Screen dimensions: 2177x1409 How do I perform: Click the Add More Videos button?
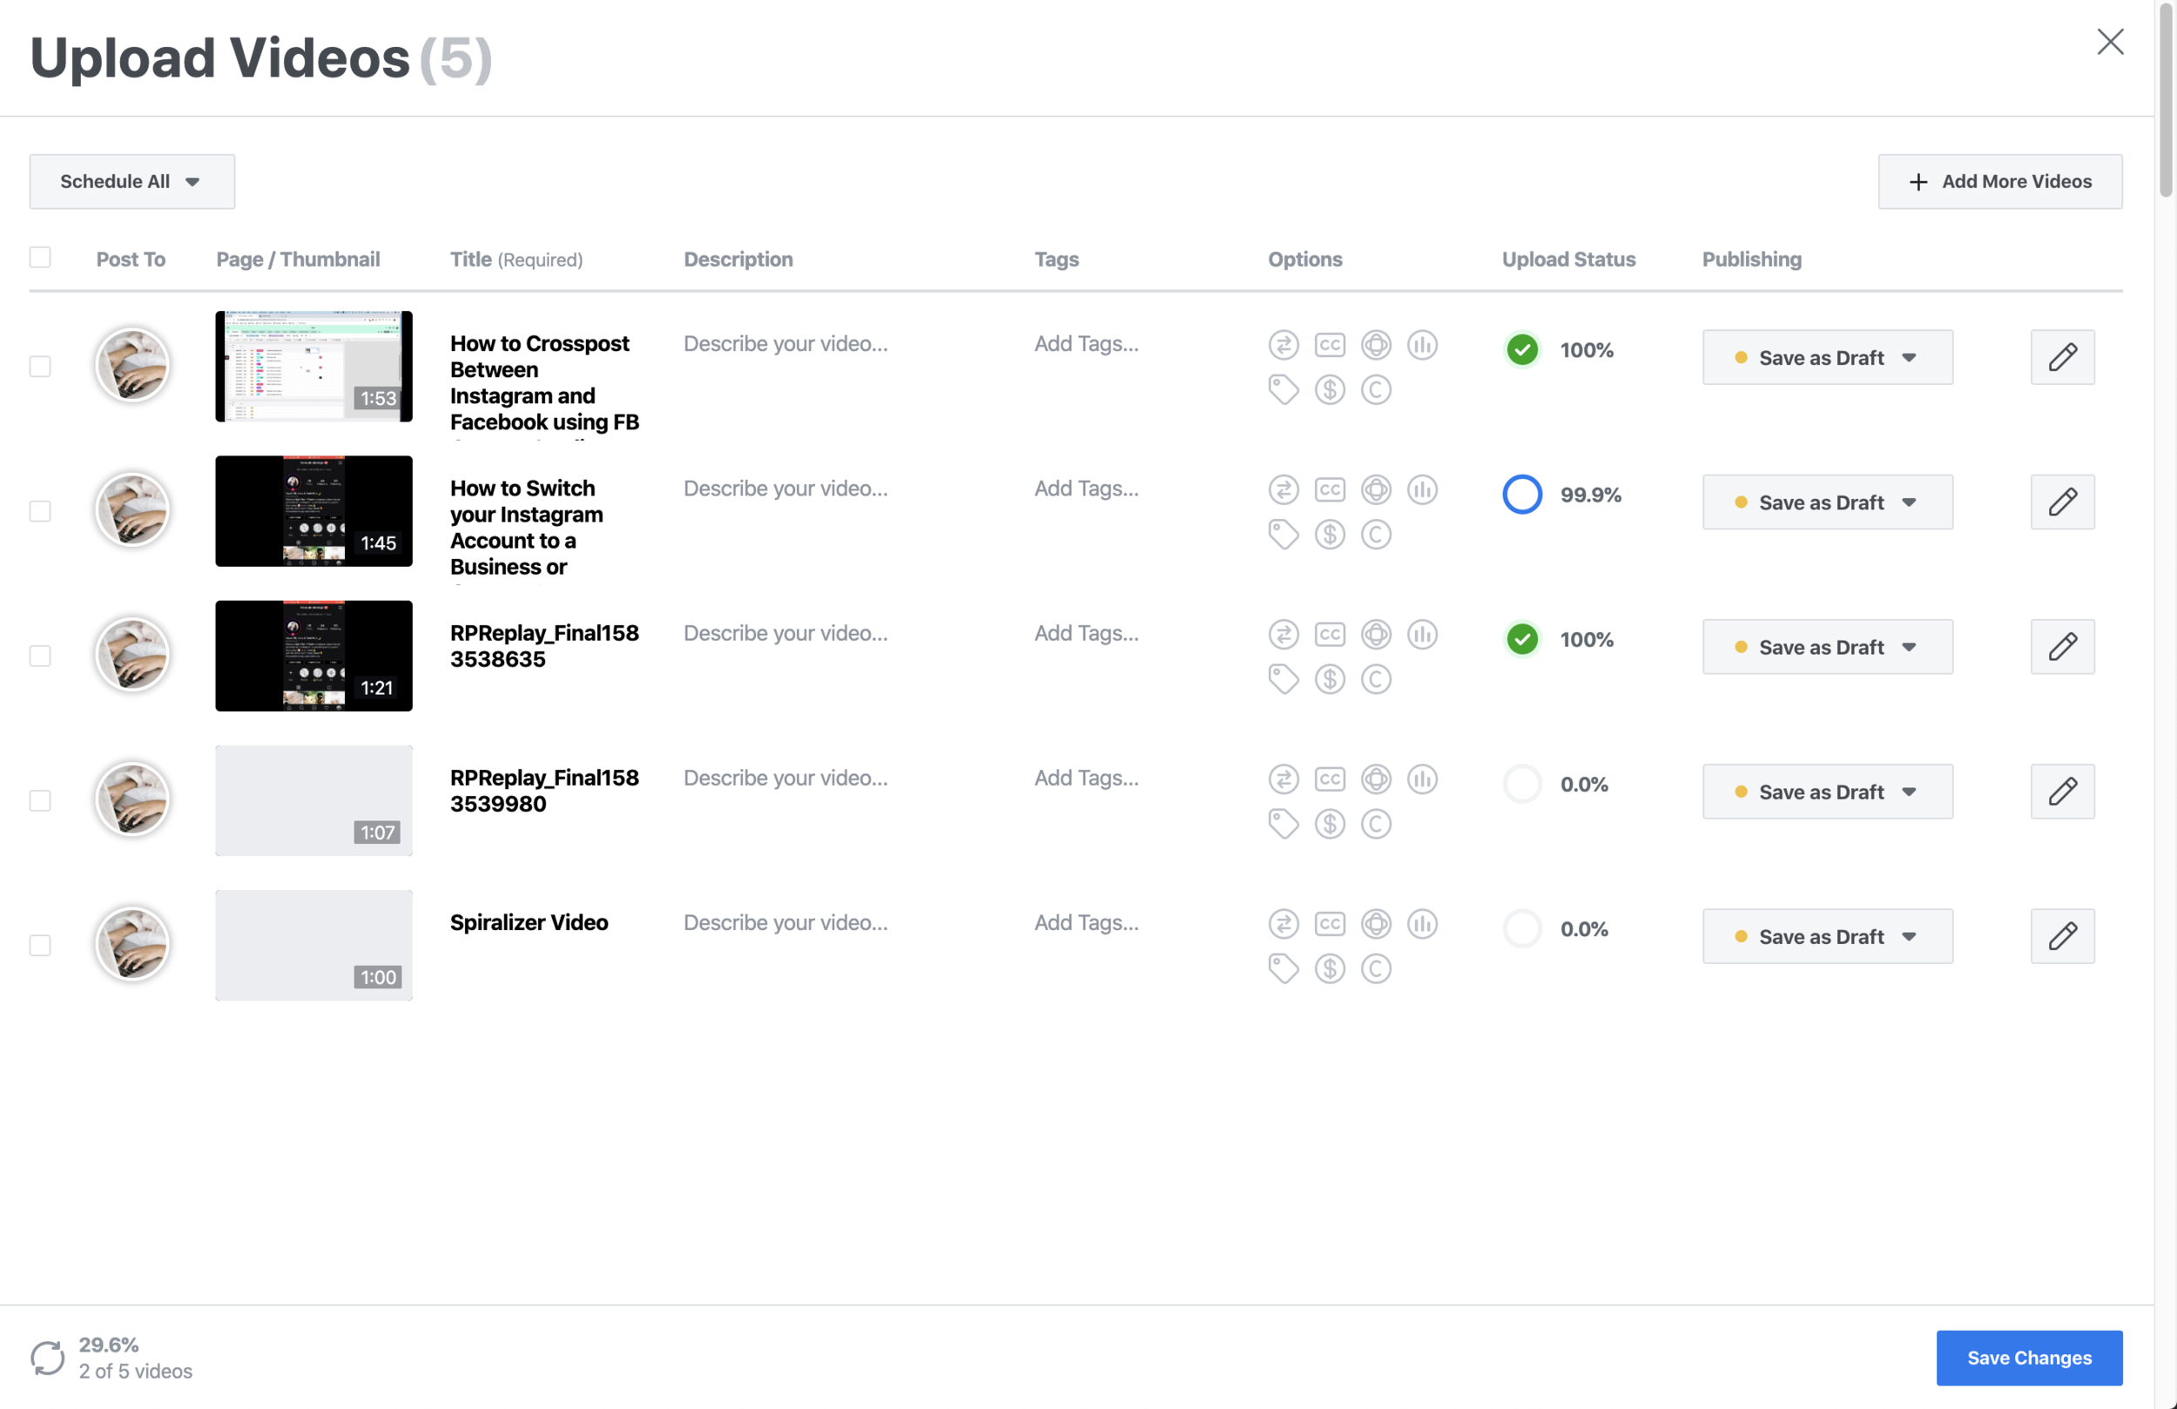1999,181
